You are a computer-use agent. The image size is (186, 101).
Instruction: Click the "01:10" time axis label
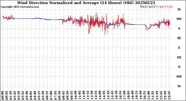[11, 95]
